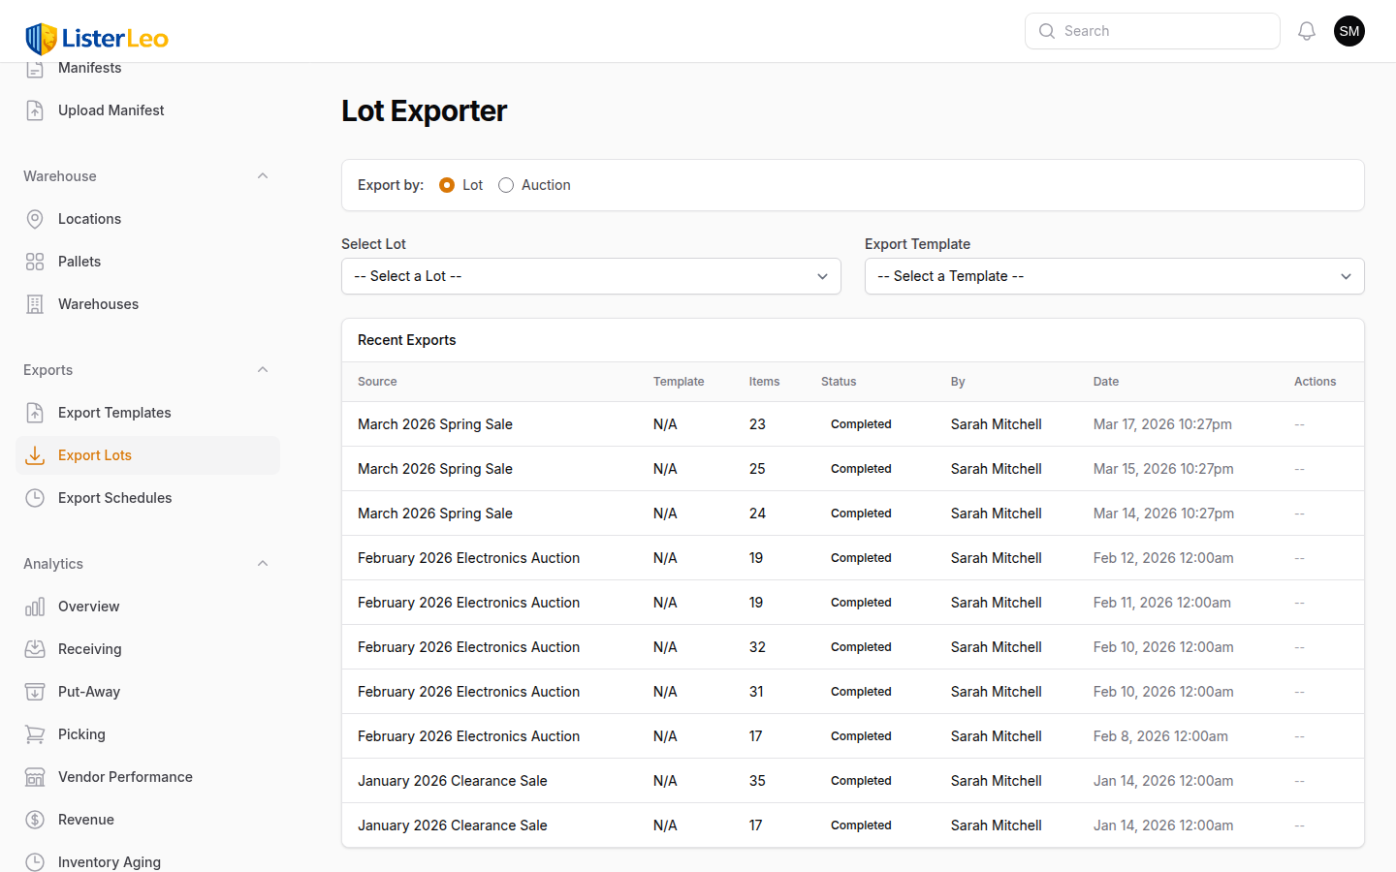Click the Revenue dollar icon

[35, 819]
